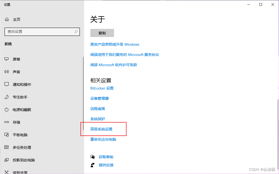Click the 投影到此电脑 projection icon
Image resolution: width=279 pixels, height=174 pixels.
pos(6,160)
